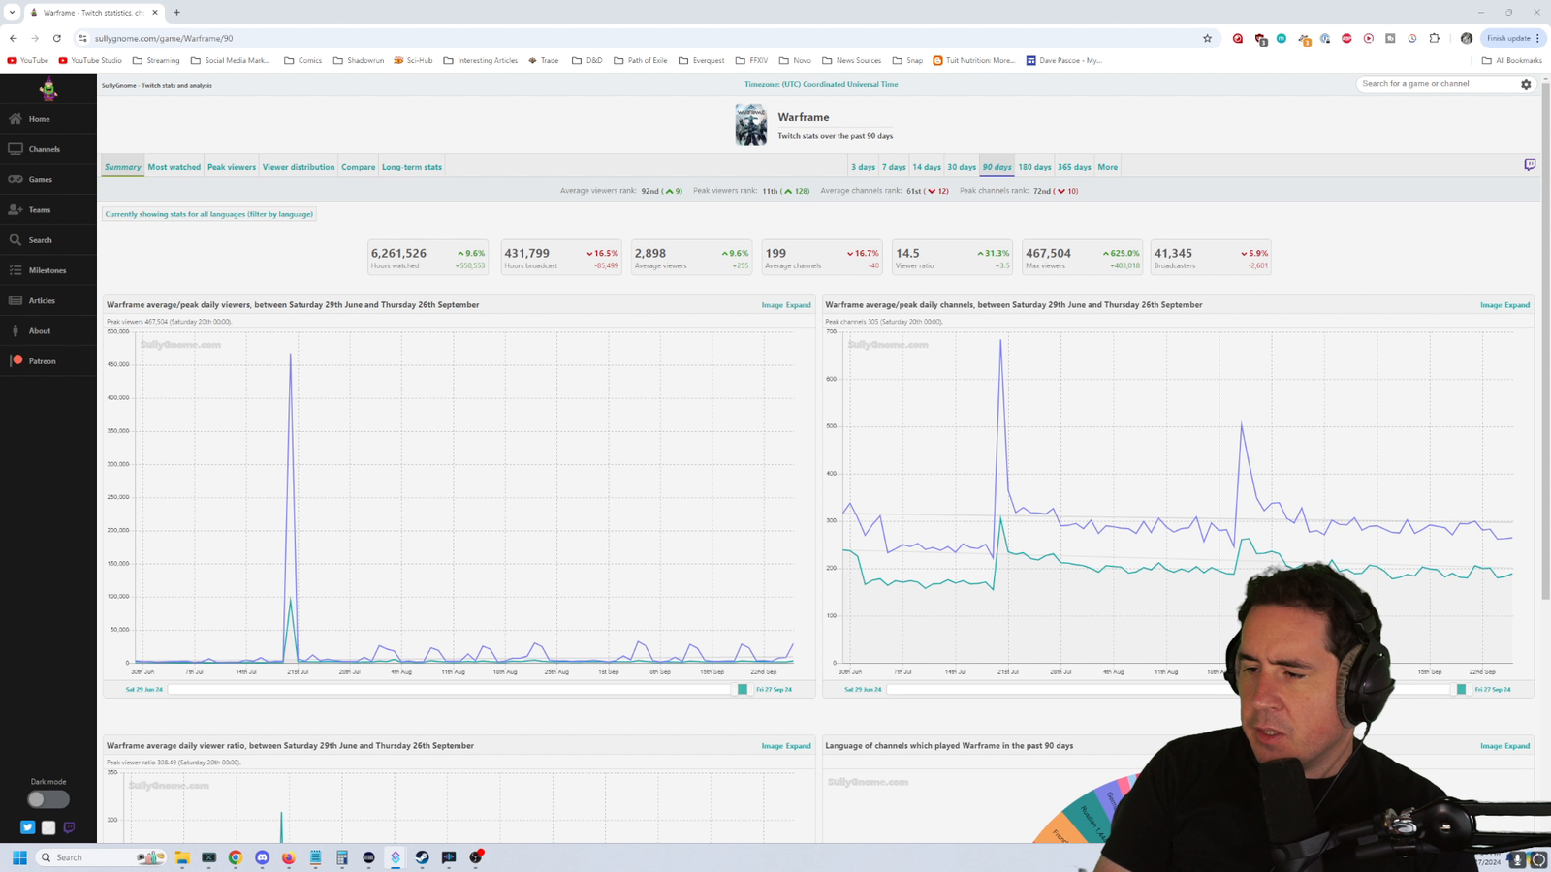Viewport: 1551px width, 872px height.
Task: Open the feedback chat icon at top right
Action: pos(1530,165)
